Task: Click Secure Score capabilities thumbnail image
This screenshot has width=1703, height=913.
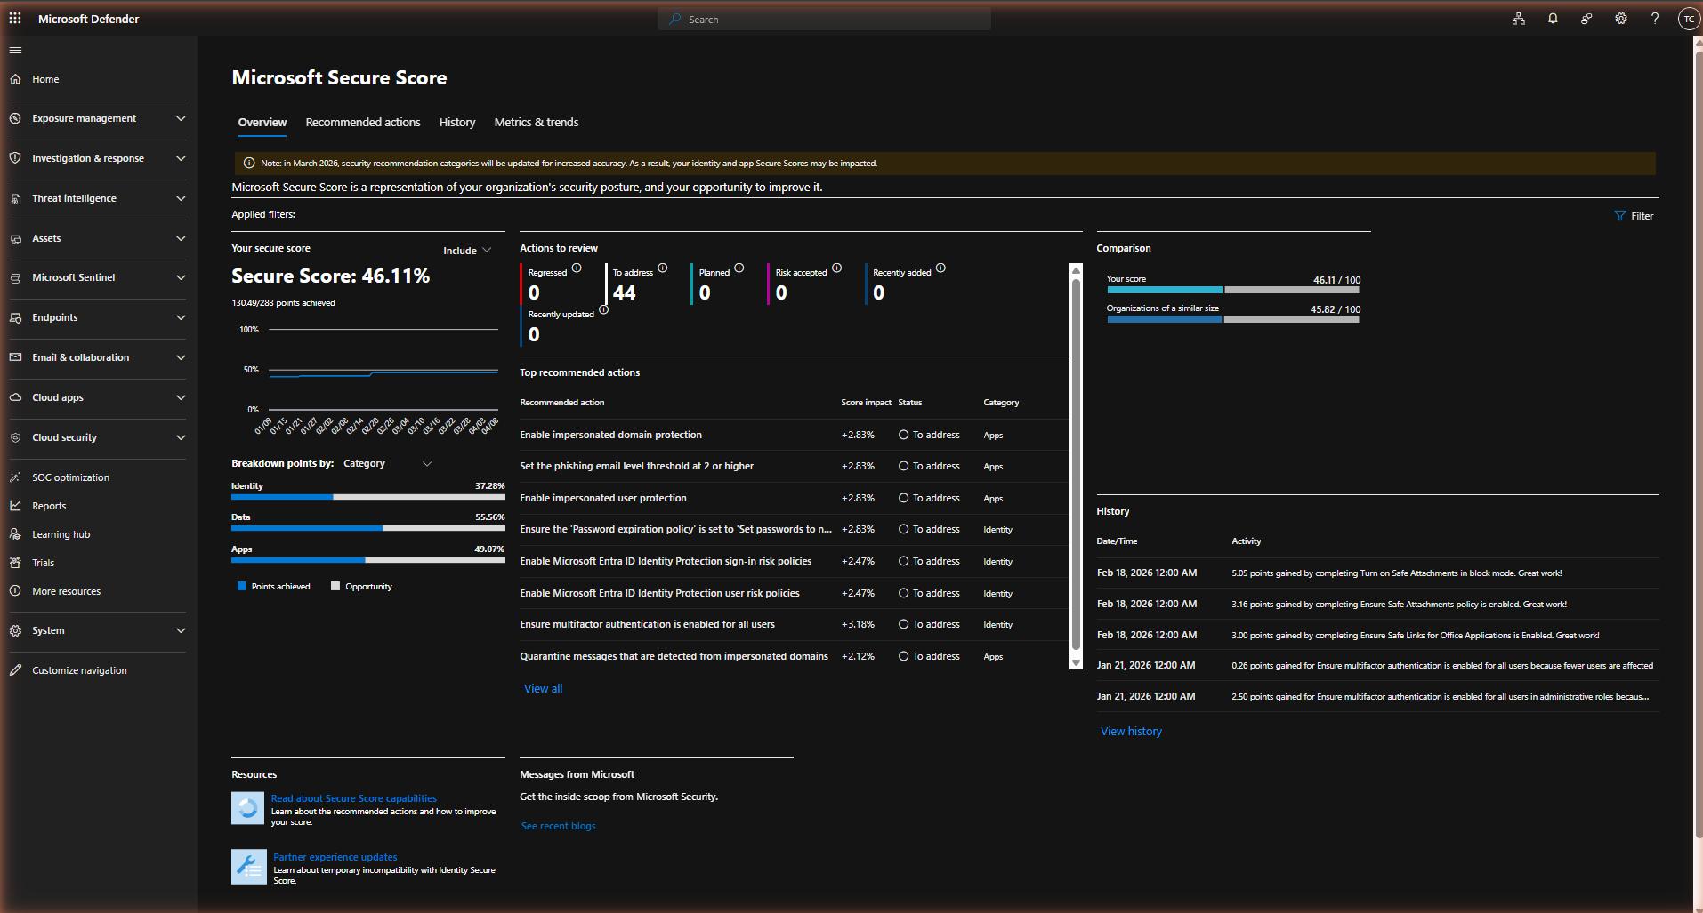Action: (248, 808)
